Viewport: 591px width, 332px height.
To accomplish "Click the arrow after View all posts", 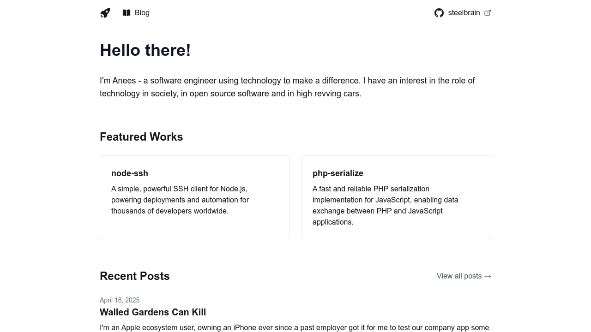I will point(488,276).
